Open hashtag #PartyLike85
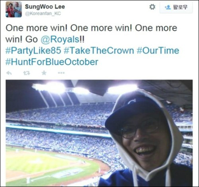This screenshot has height=187, width=199. click(x=33, y=51)
